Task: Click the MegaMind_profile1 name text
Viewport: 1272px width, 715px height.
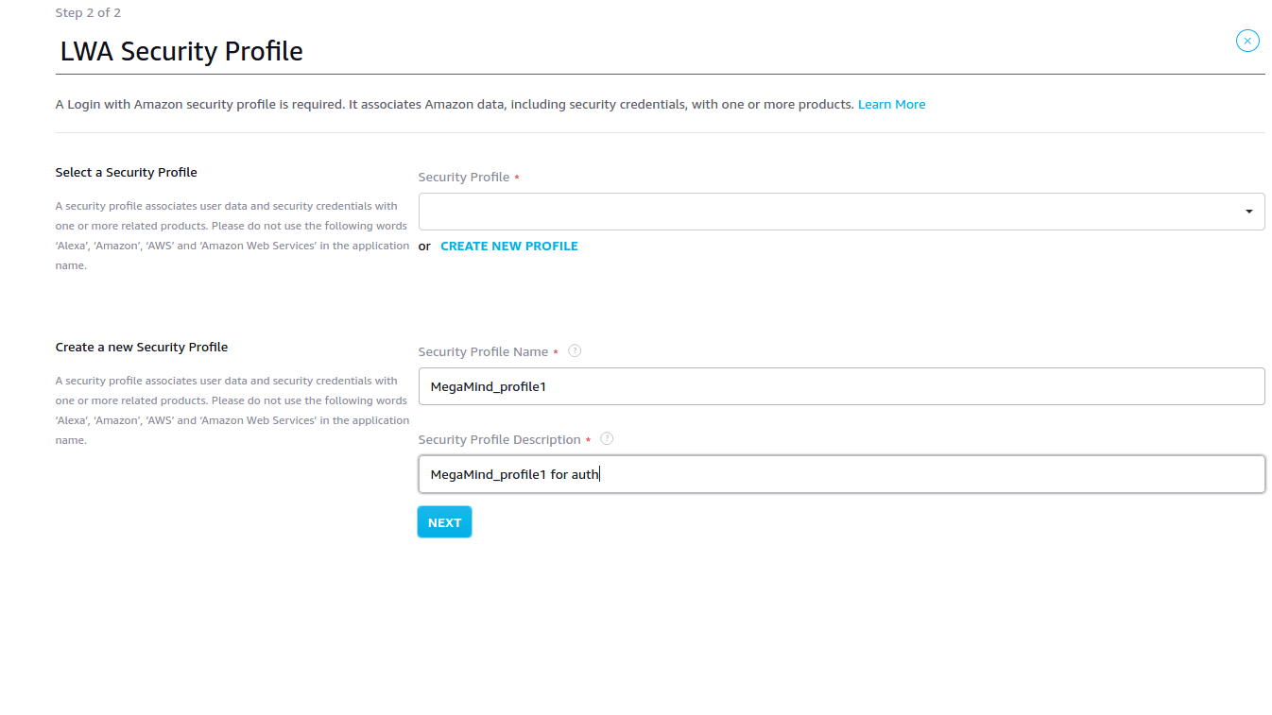Action: pos(488,386)
